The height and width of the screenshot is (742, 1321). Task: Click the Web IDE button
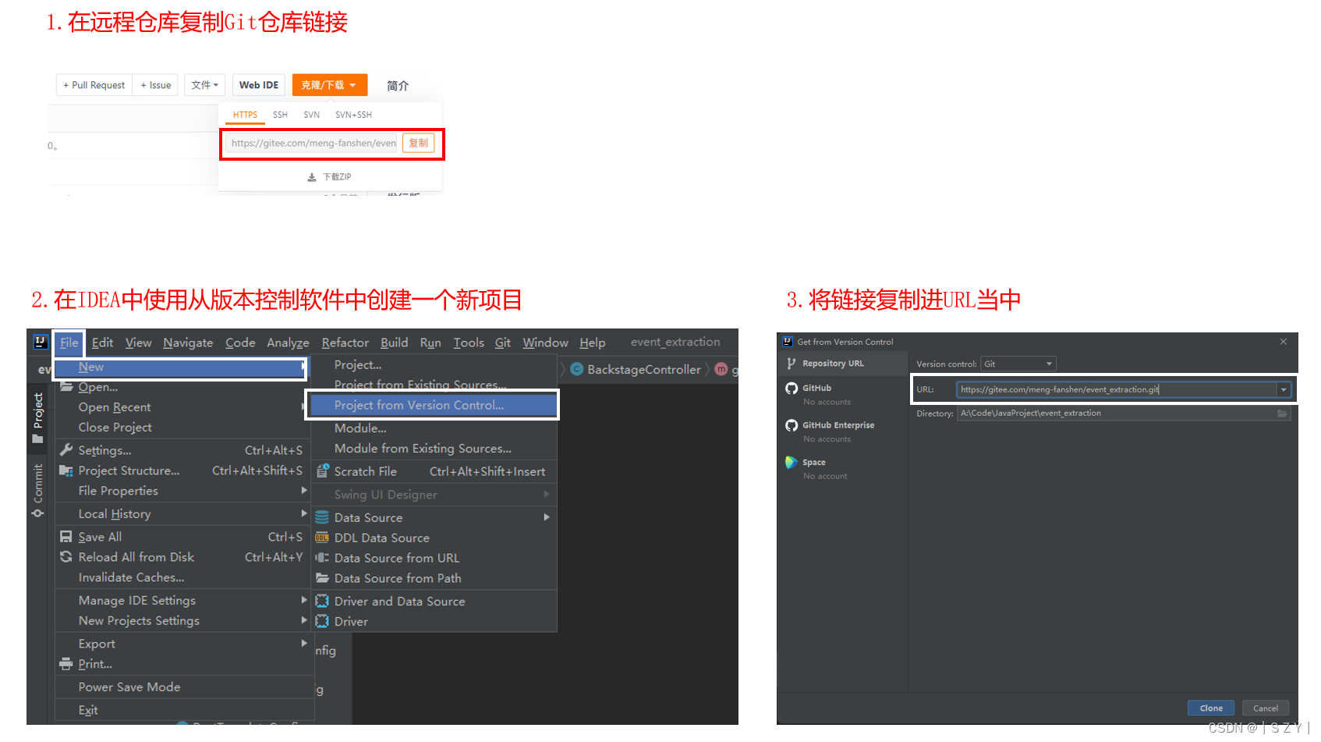tap(259, 85)
